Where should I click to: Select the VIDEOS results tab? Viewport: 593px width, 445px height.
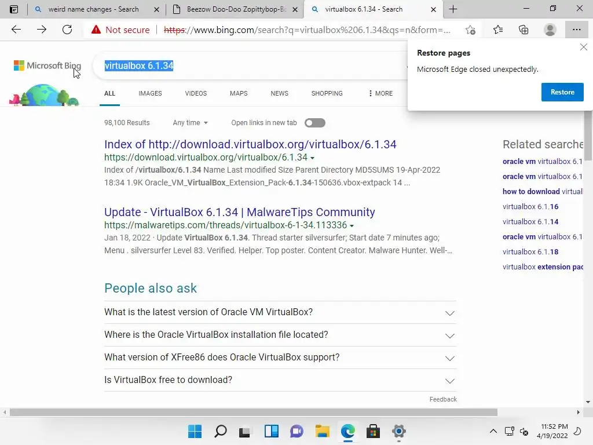coord(196,93)
